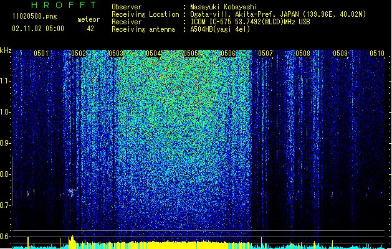This screenshot has height=249, width=392.
Task: Click the HROFFT title text
Action: 64,5
